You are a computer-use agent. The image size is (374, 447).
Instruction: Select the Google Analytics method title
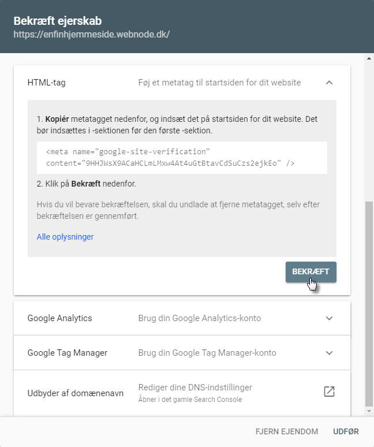[60, 318]
